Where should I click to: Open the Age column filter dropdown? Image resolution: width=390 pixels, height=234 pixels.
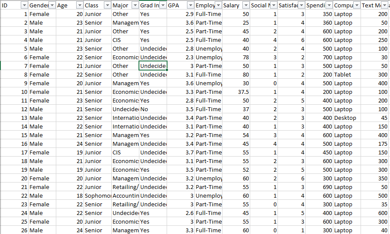[80, 5]
